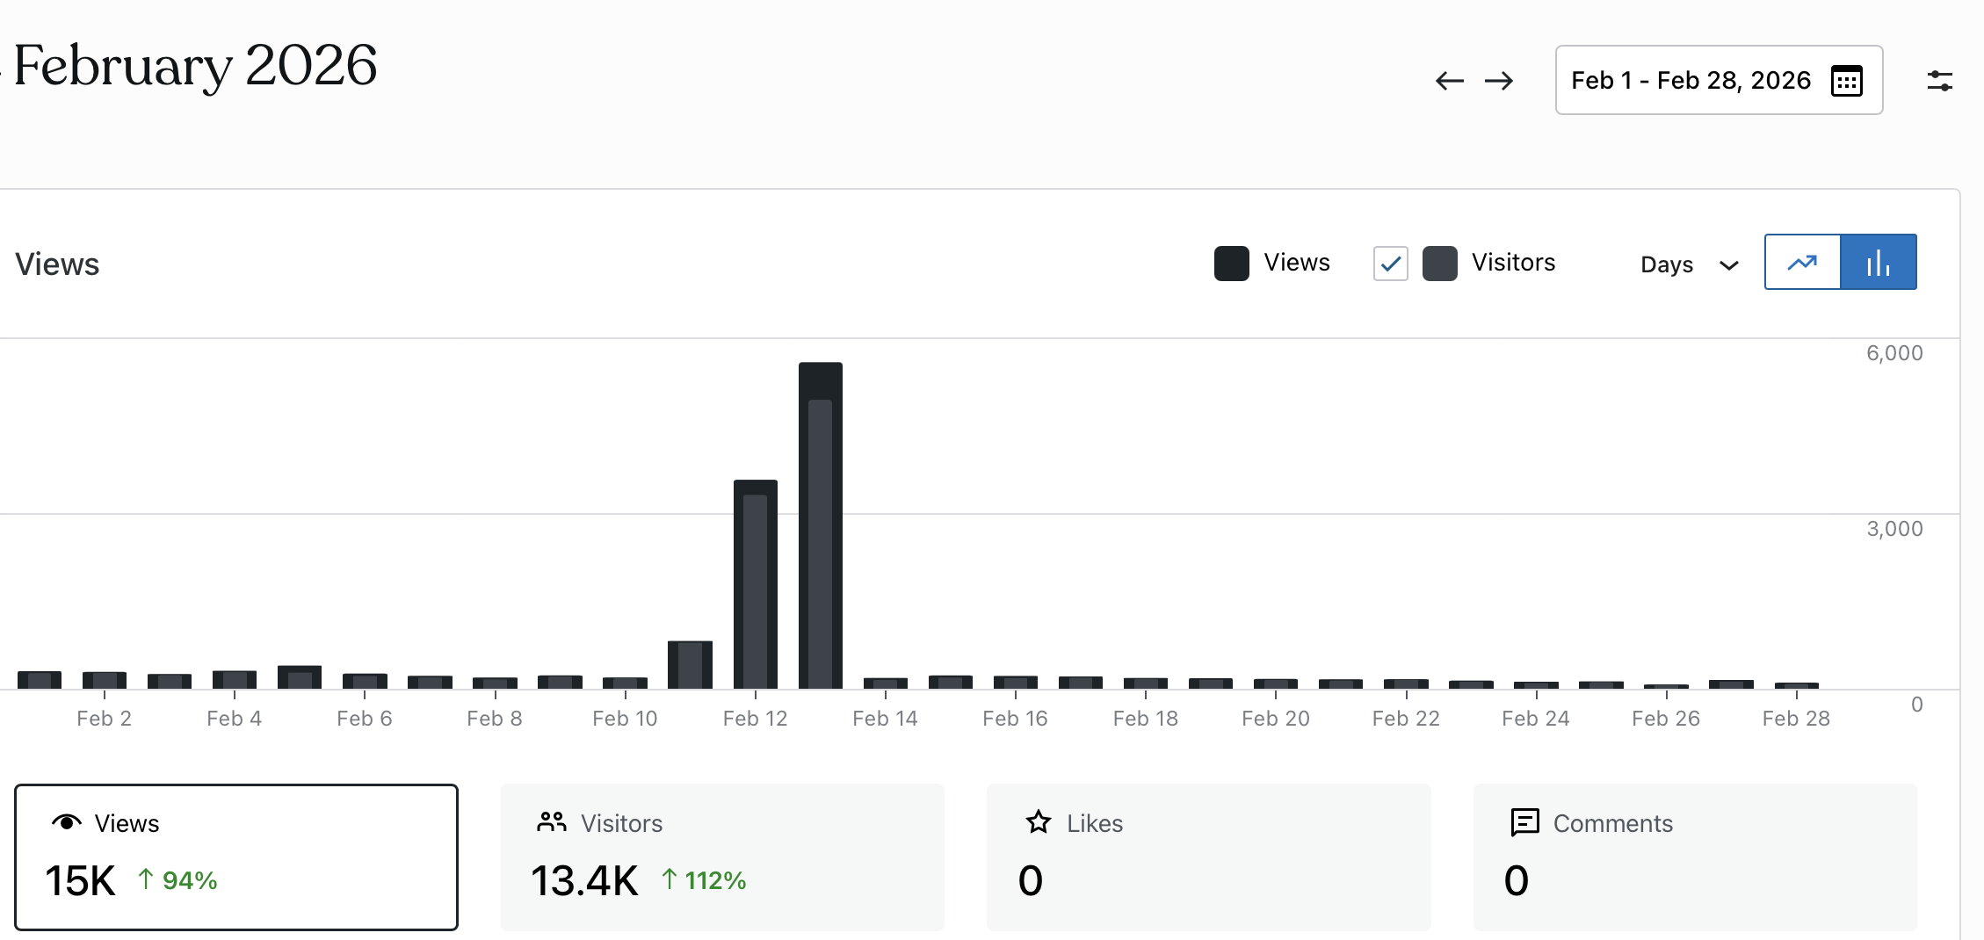Click the Comments speech bubble icon
The width and height of the screenshot is (1984, 940).
1524,822
